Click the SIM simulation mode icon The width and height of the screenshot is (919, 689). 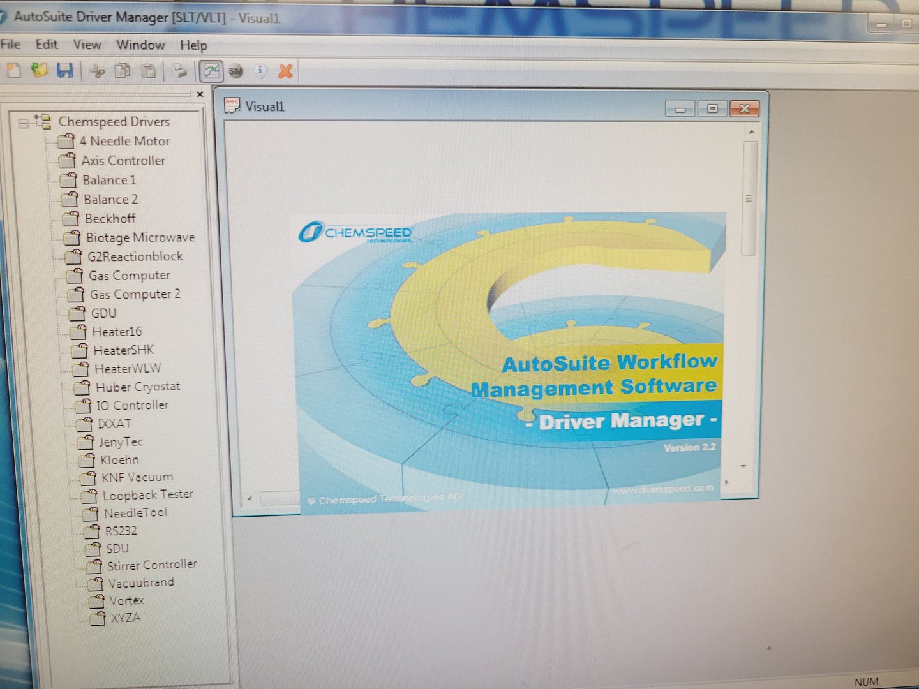236,71
